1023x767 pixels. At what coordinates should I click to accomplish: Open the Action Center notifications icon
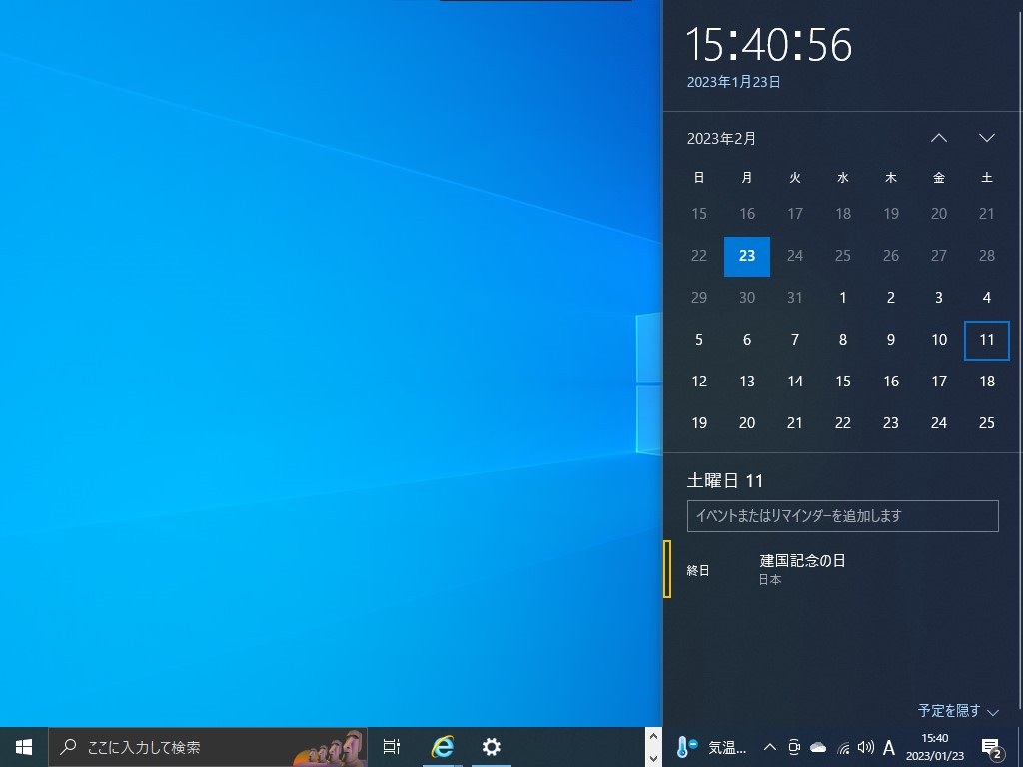(989, 747)
